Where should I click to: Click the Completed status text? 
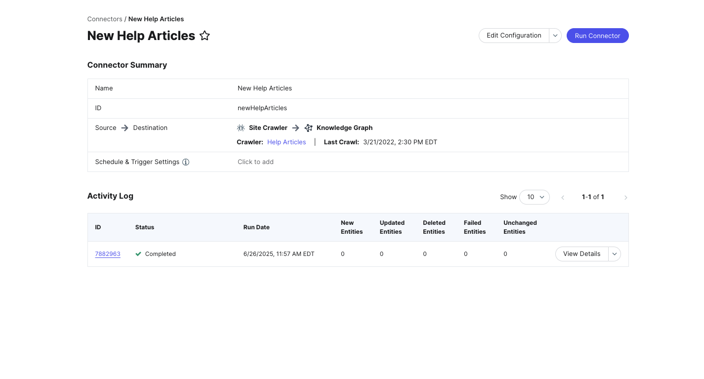click(161, 254)
